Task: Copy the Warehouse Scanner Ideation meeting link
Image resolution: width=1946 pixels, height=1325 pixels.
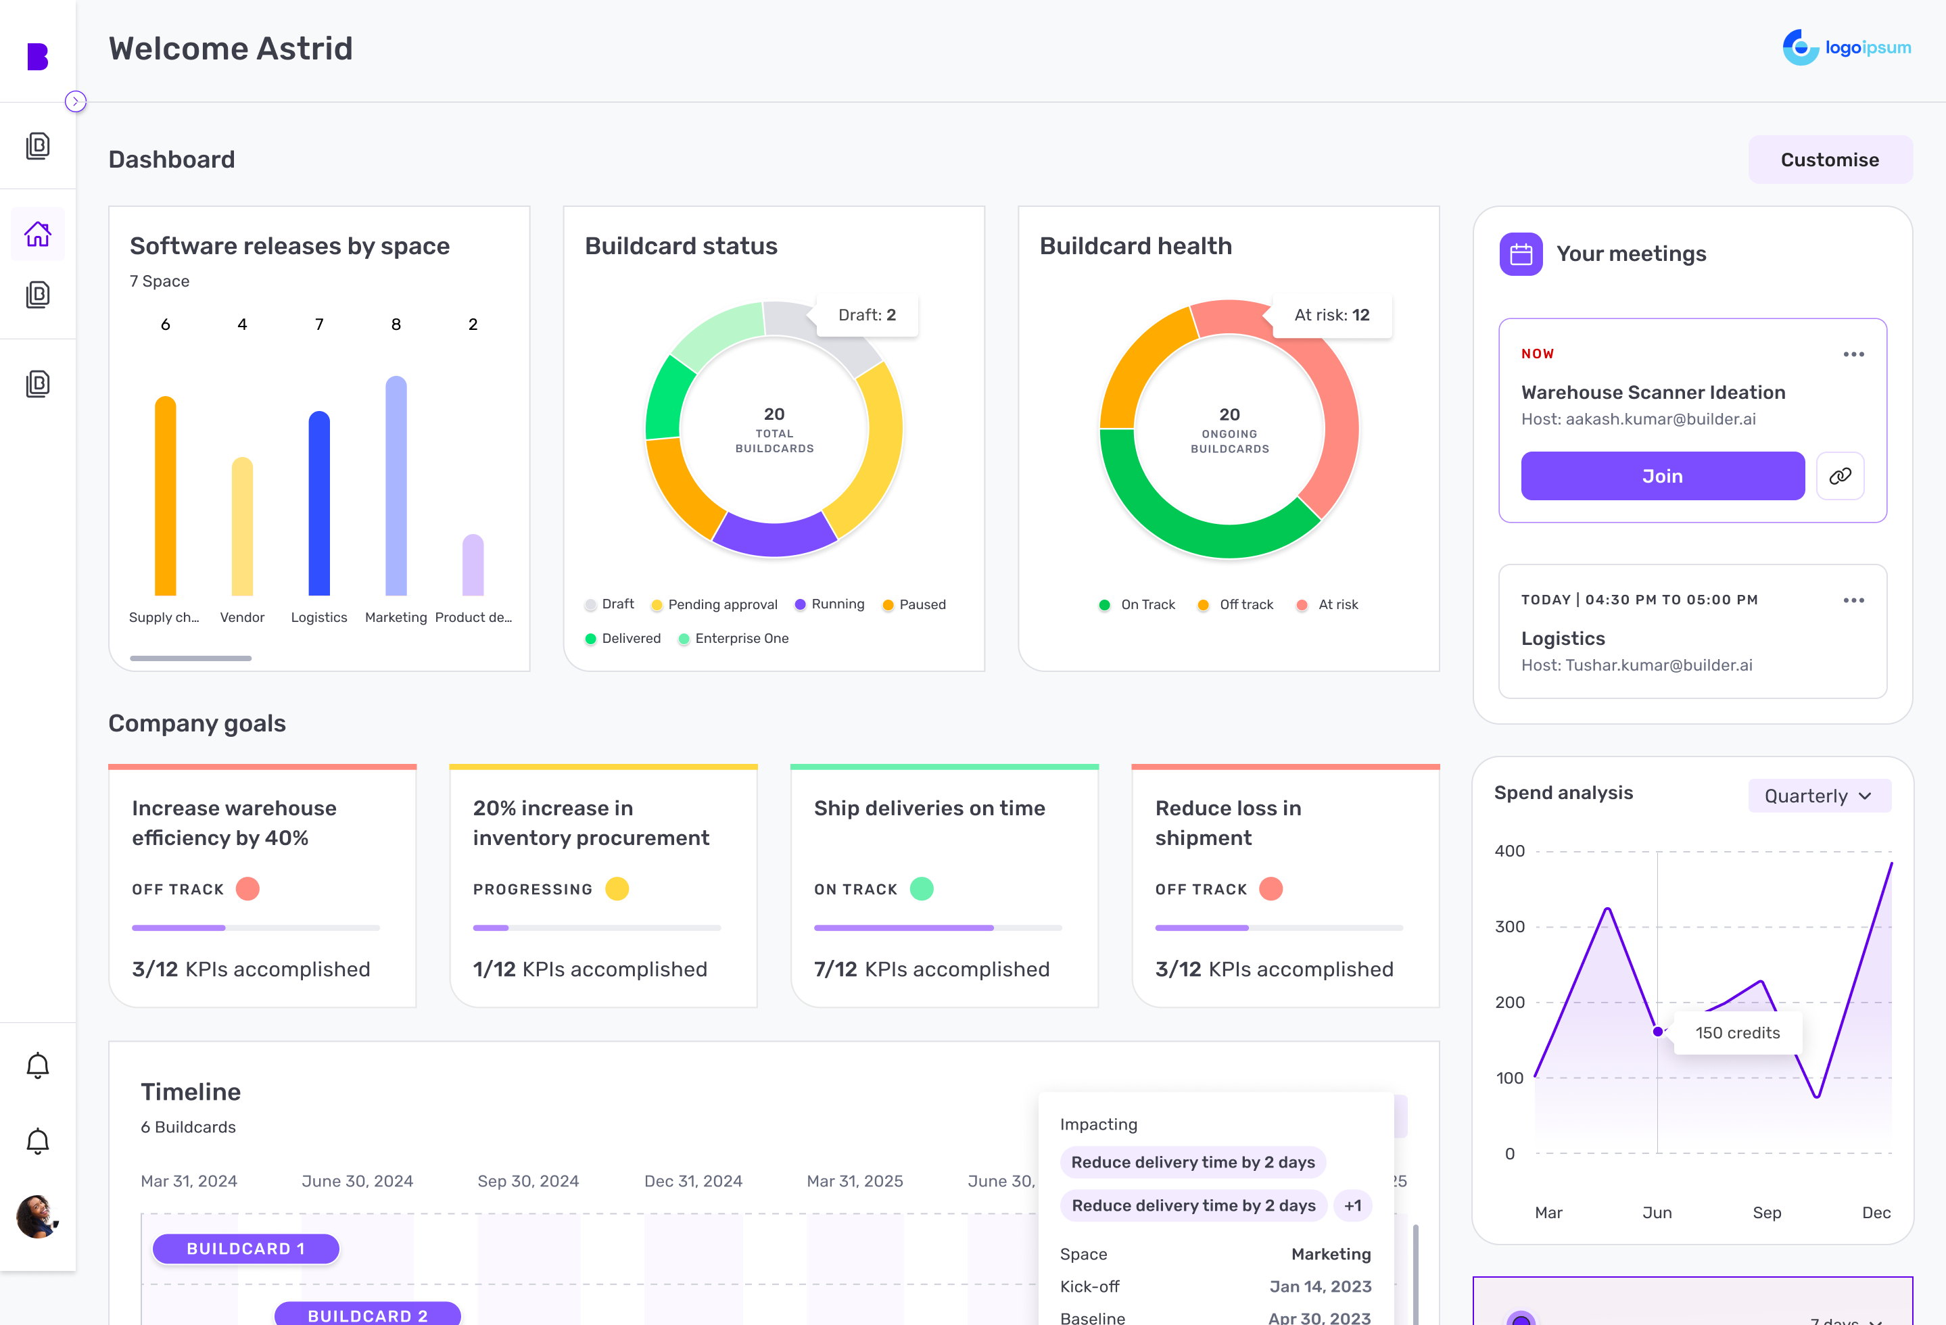Action: 1841,475
